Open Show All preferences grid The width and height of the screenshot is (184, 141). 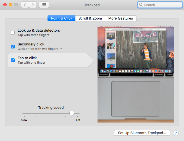44,5
